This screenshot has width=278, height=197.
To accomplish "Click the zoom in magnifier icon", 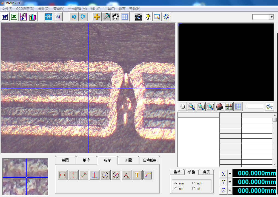I will click(x=192, y=106).
